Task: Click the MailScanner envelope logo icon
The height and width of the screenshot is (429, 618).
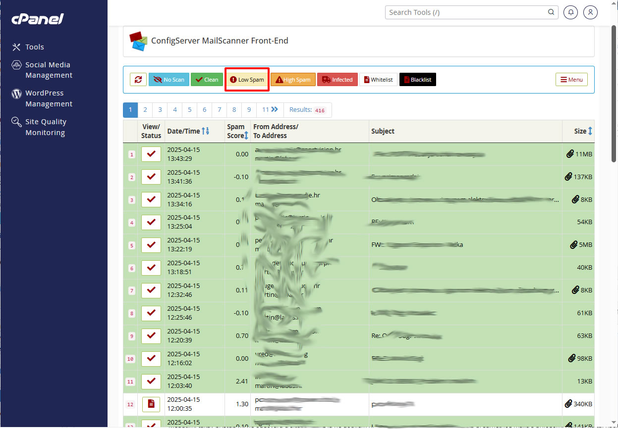Action: (x=138, y=41)
